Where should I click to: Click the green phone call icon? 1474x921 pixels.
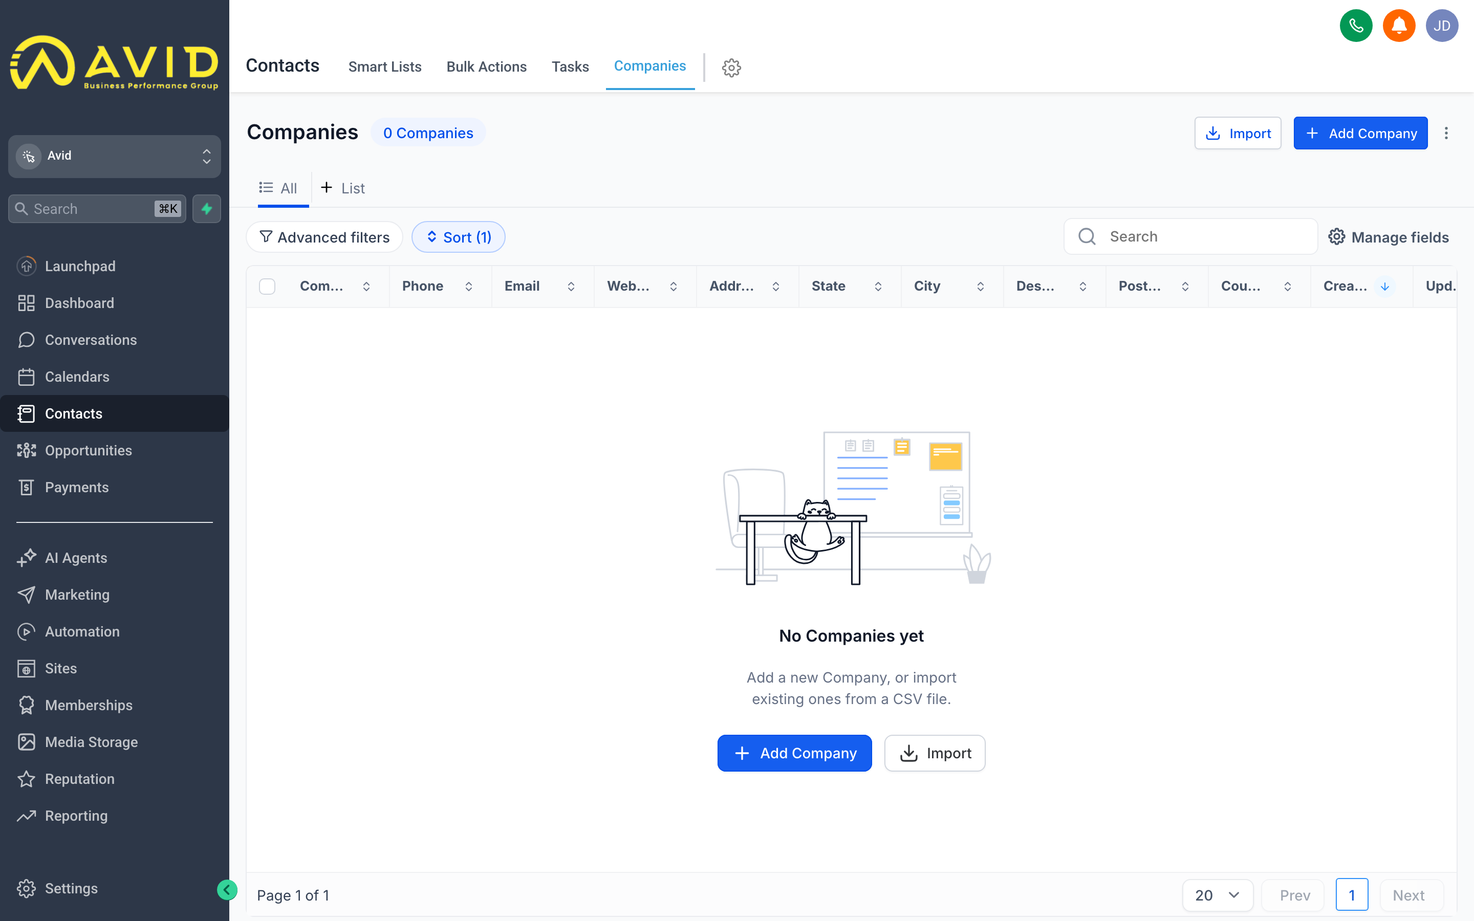[1356, 26]
